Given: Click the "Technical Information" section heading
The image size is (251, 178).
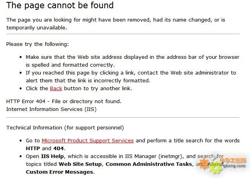Looking at the screenshot, I should coord(65,127).
